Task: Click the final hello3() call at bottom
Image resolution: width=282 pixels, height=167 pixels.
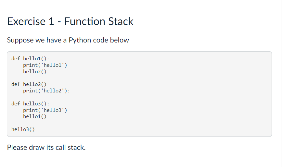Action: click(x=23, y=129)
